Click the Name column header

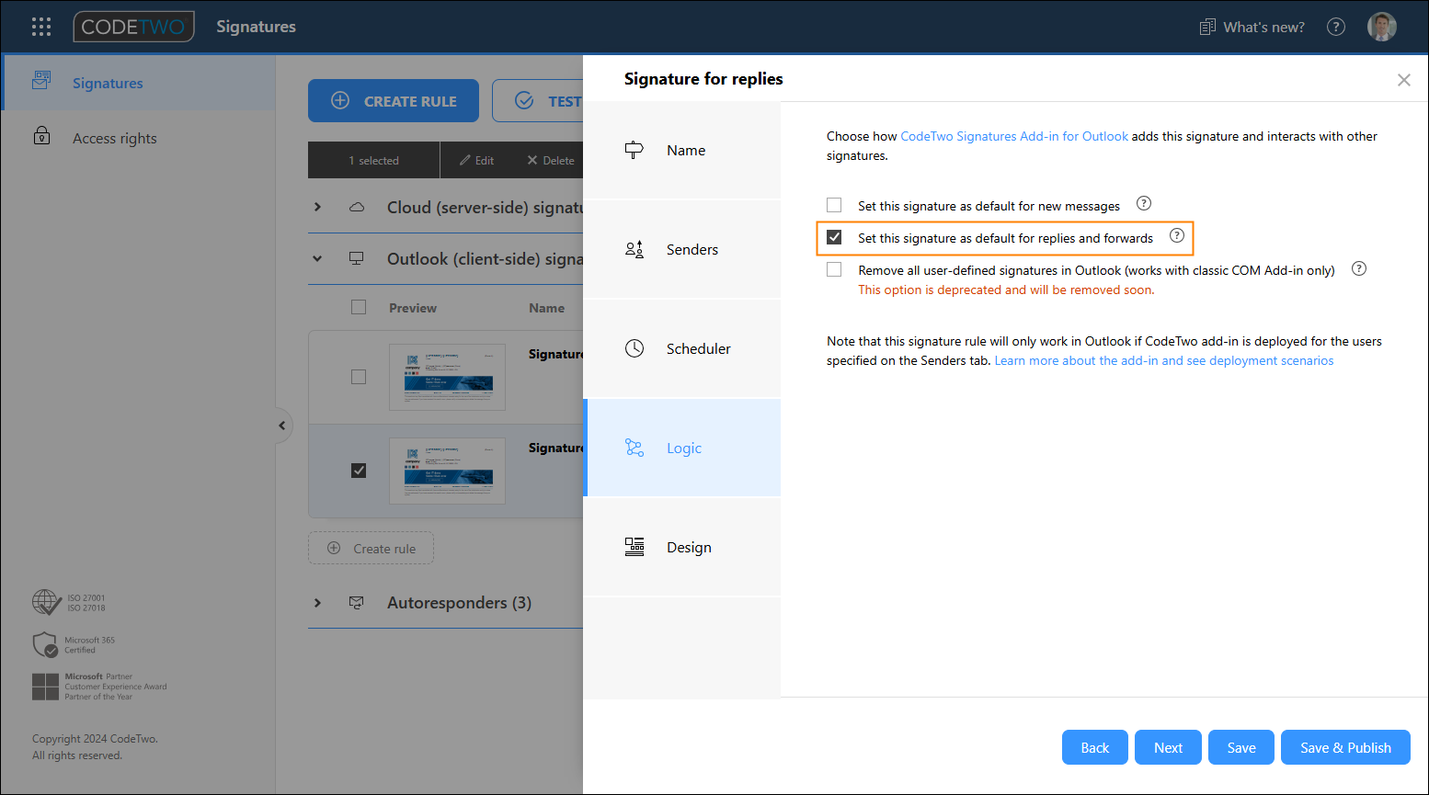click(x=546, y=308)
